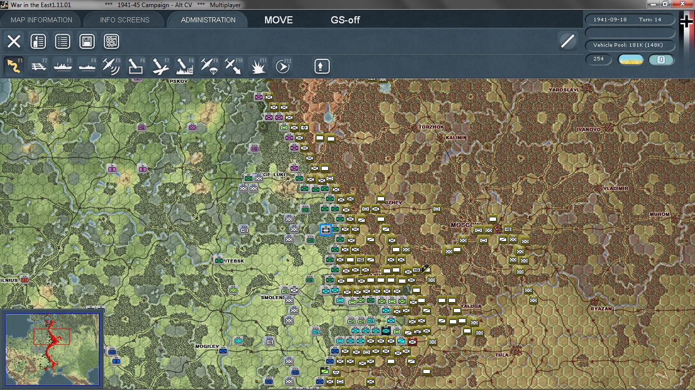Maximize the game window
The width and height of the screenshot is (695, 390).
tap(665, 4)
